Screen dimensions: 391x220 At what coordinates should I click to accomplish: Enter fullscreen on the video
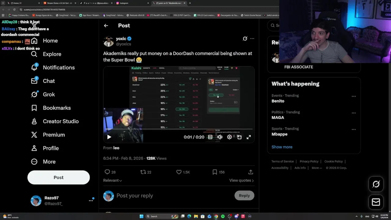coord(249,137)
